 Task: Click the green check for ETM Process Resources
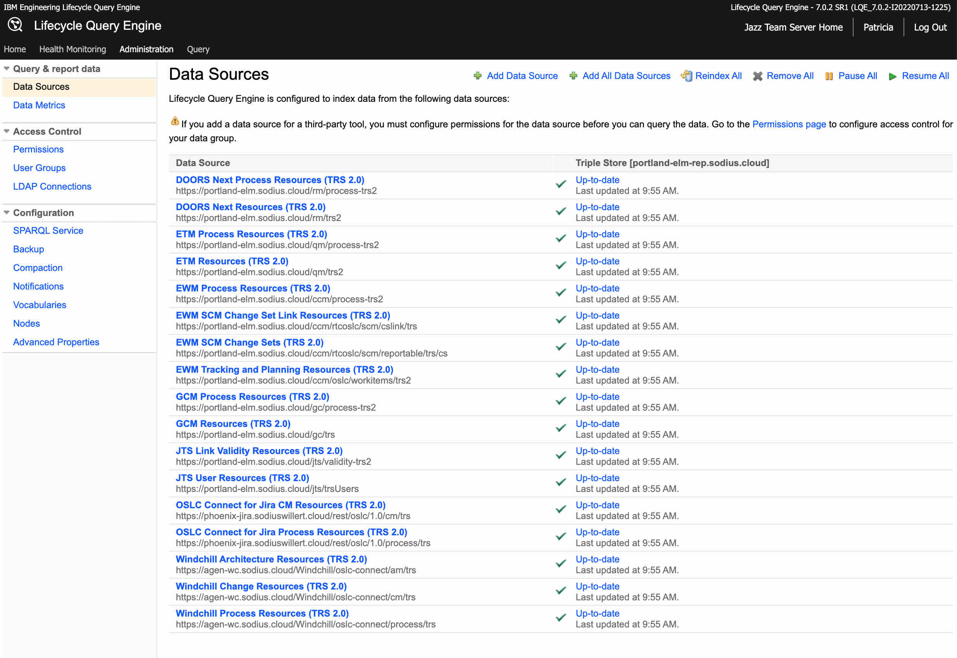[x=560, y=239]
